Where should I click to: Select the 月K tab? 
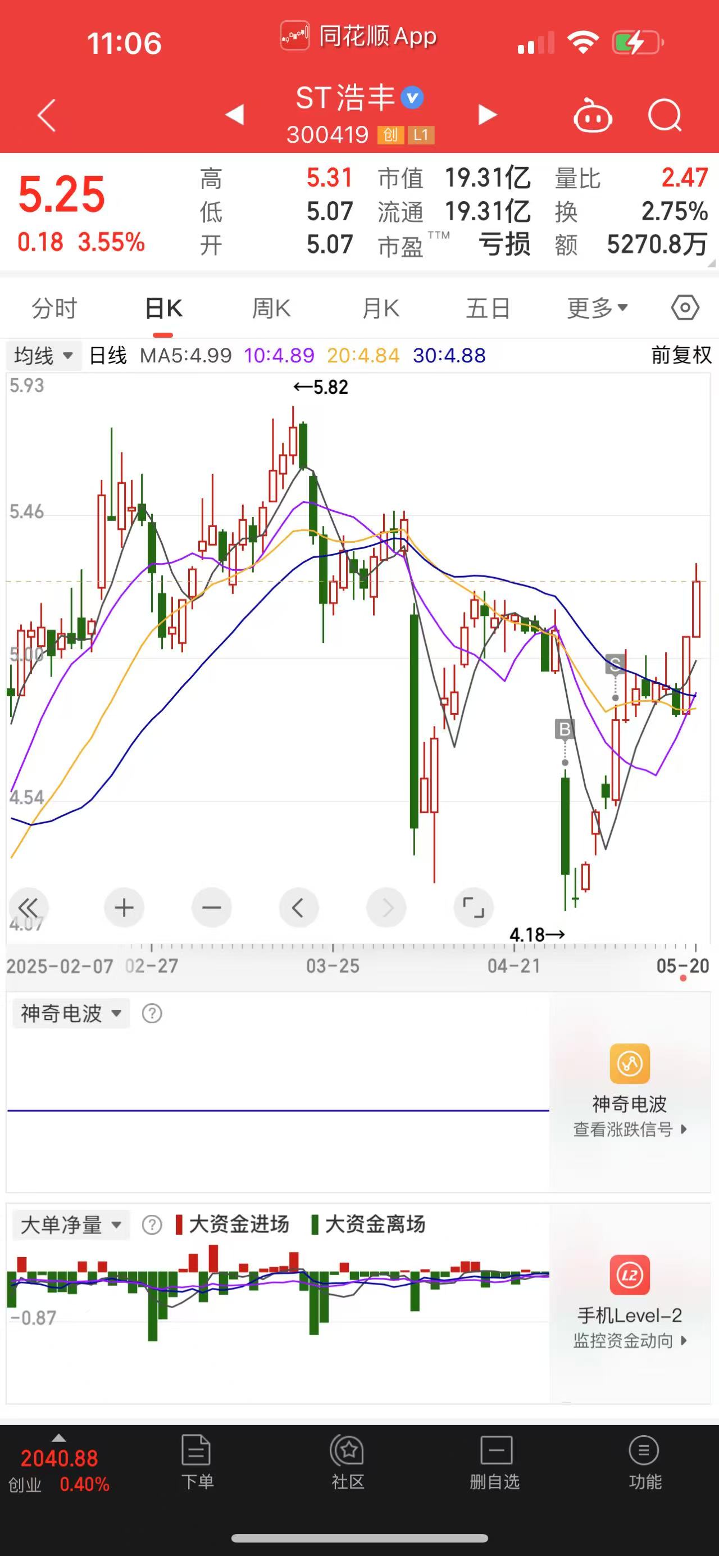[x=380, y=309]
